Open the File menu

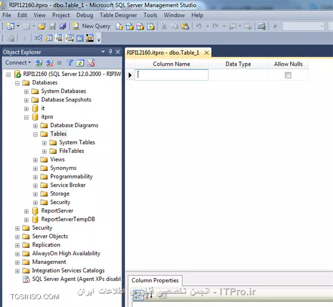point(6,15)
